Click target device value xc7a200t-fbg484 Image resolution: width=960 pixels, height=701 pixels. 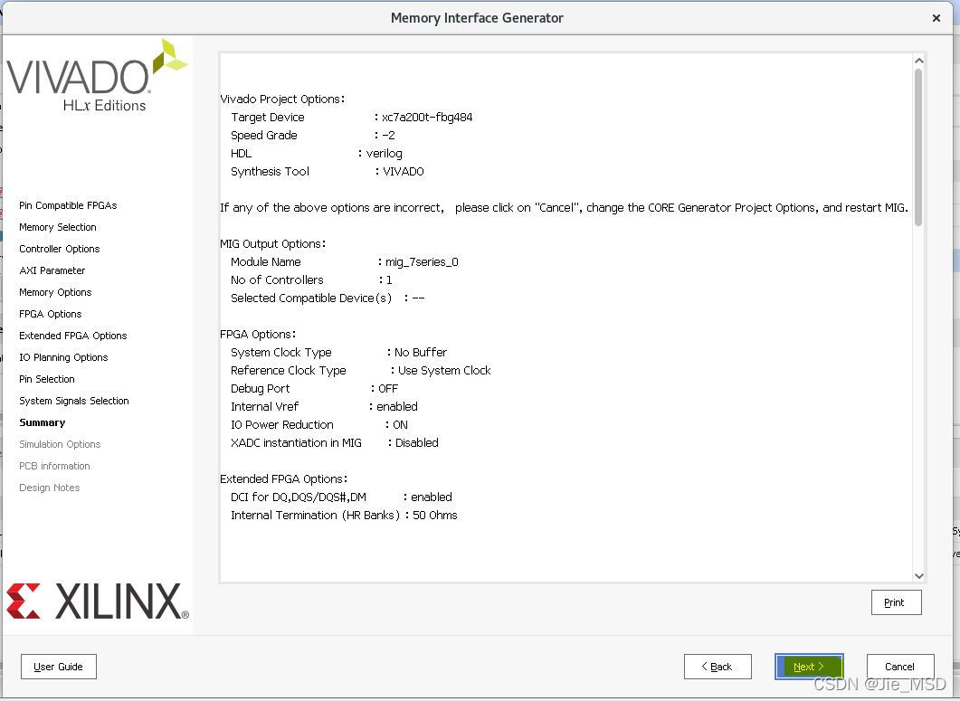click(427, 117)
